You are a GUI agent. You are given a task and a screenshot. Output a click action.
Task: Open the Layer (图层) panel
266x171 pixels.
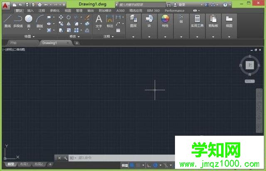coord(133,21)
